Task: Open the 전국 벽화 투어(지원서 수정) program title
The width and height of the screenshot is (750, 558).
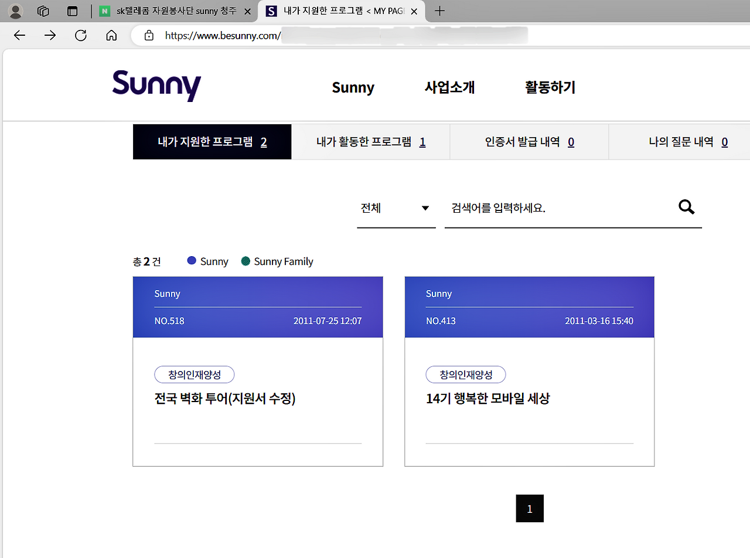Action: tap(225, 399)
